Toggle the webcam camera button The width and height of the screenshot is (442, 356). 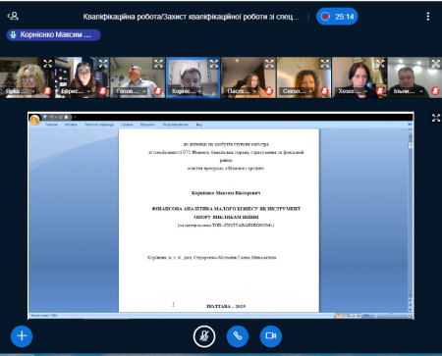coord(271,335)
